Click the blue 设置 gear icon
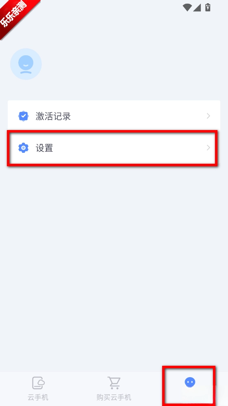 click(x=23, y=148)
